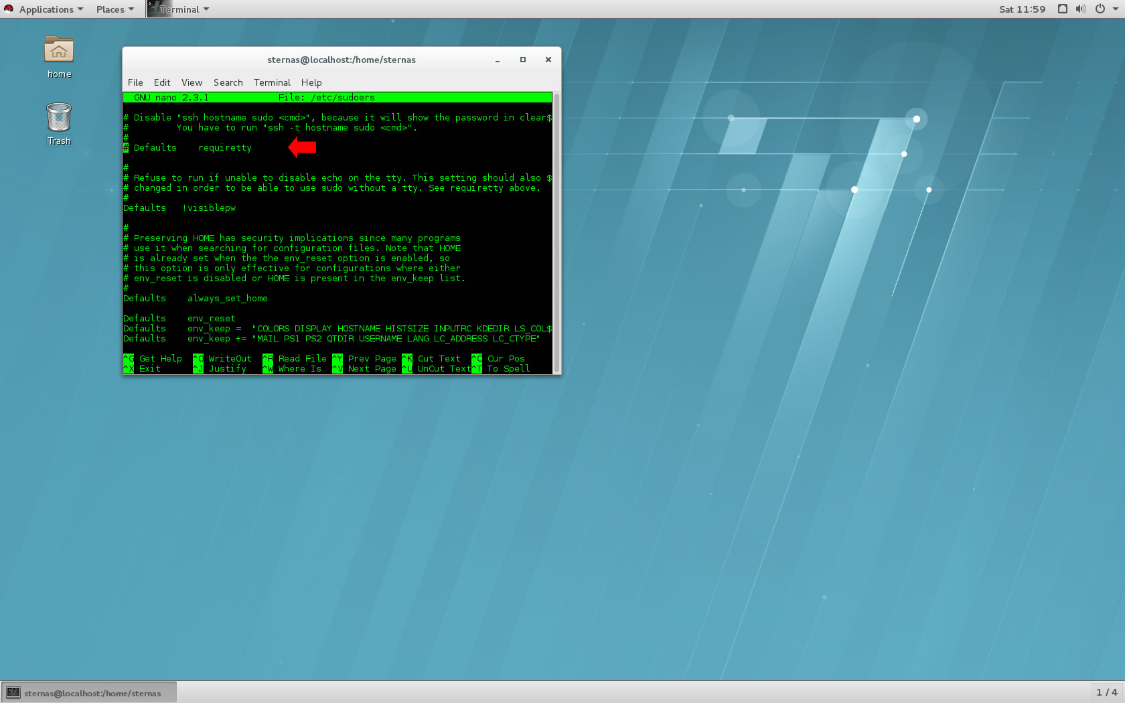Click the '^G Get Help' shortcut
The width and height of the screenshot is (1125, 703).
[x=153, y=358]
